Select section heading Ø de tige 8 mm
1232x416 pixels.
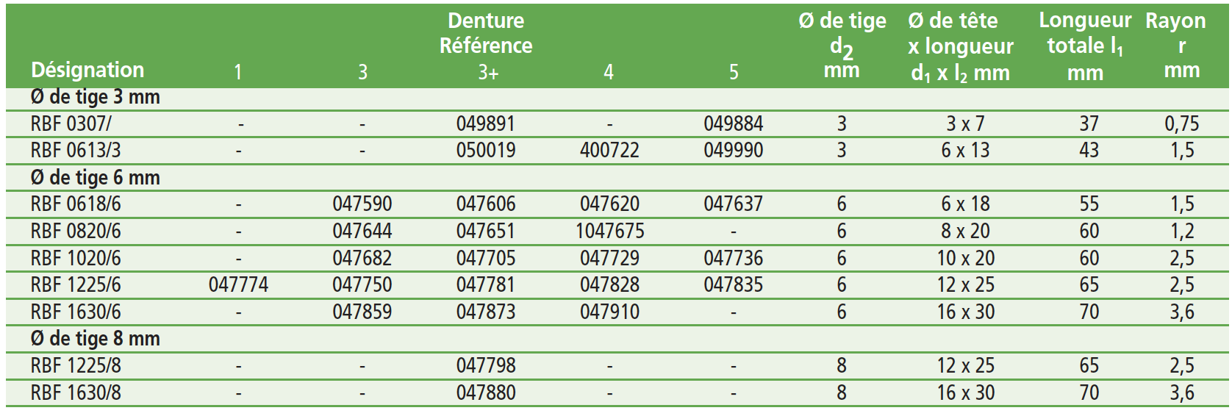(x=96, y=339)
